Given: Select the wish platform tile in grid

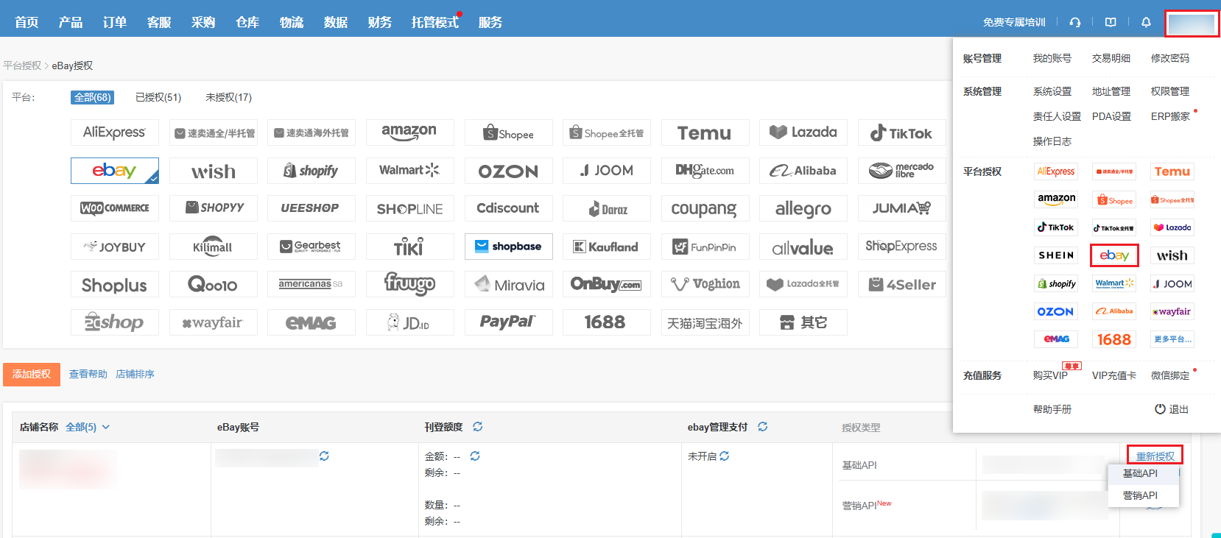Looking at the screenshot, I should 213,171.
